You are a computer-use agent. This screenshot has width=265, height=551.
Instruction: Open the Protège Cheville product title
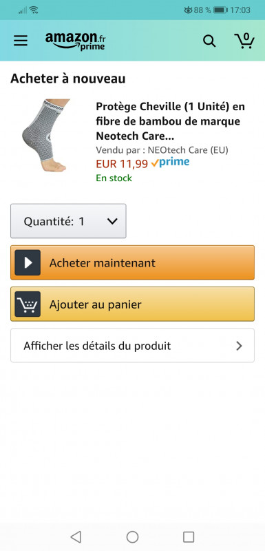coord(171,121)
